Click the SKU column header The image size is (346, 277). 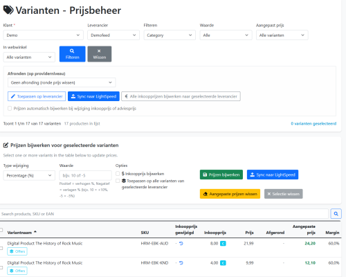(145, 233)
